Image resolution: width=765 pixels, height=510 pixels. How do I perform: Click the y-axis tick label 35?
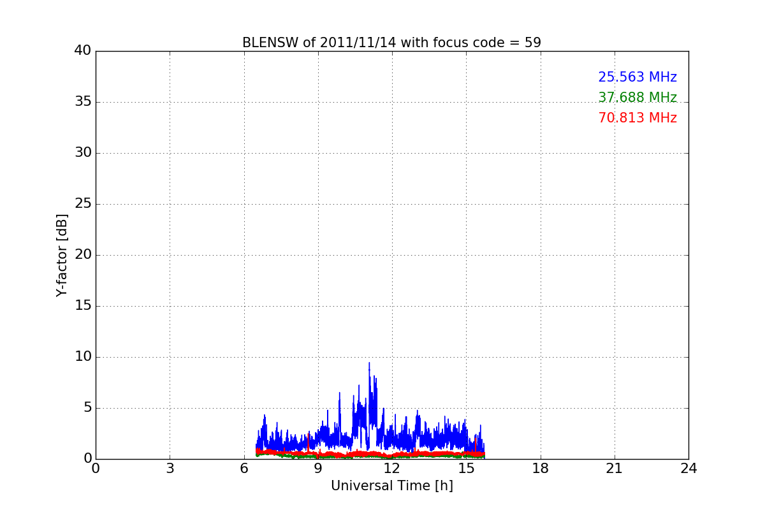coord(83,102)
